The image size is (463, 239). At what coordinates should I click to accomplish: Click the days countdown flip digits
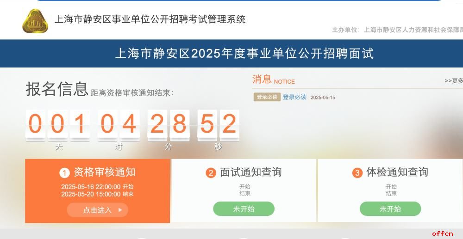[57, 124]
